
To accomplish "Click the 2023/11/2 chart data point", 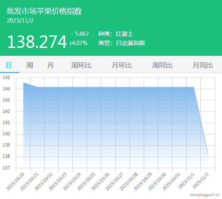I will click(x=208, y=154).
